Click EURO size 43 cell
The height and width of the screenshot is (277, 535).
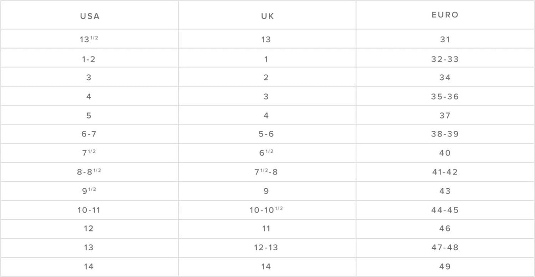pyautogui.click(x=445, y=191)
